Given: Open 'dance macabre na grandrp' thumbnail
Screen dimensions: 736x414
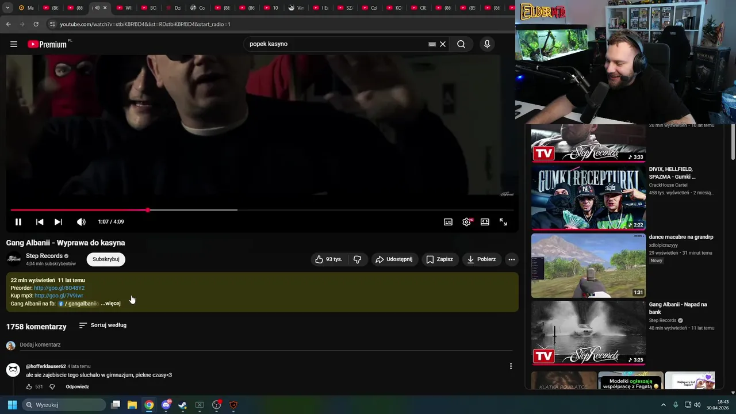Looking at the screenshot, I should pyautogui.click(x=588, y=265).
